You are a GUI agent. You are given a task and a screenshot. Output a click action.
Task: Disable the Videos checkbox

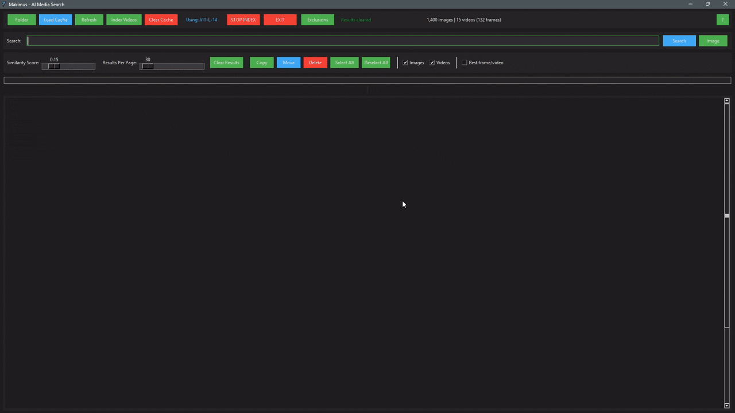click(x=432, y=63)
